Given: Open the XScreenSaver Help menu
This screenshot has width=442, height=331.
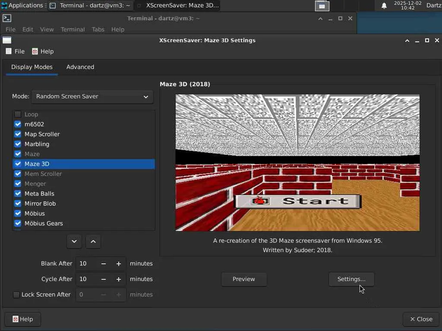Looking at the screenshot, I should (x=43, y=51).
